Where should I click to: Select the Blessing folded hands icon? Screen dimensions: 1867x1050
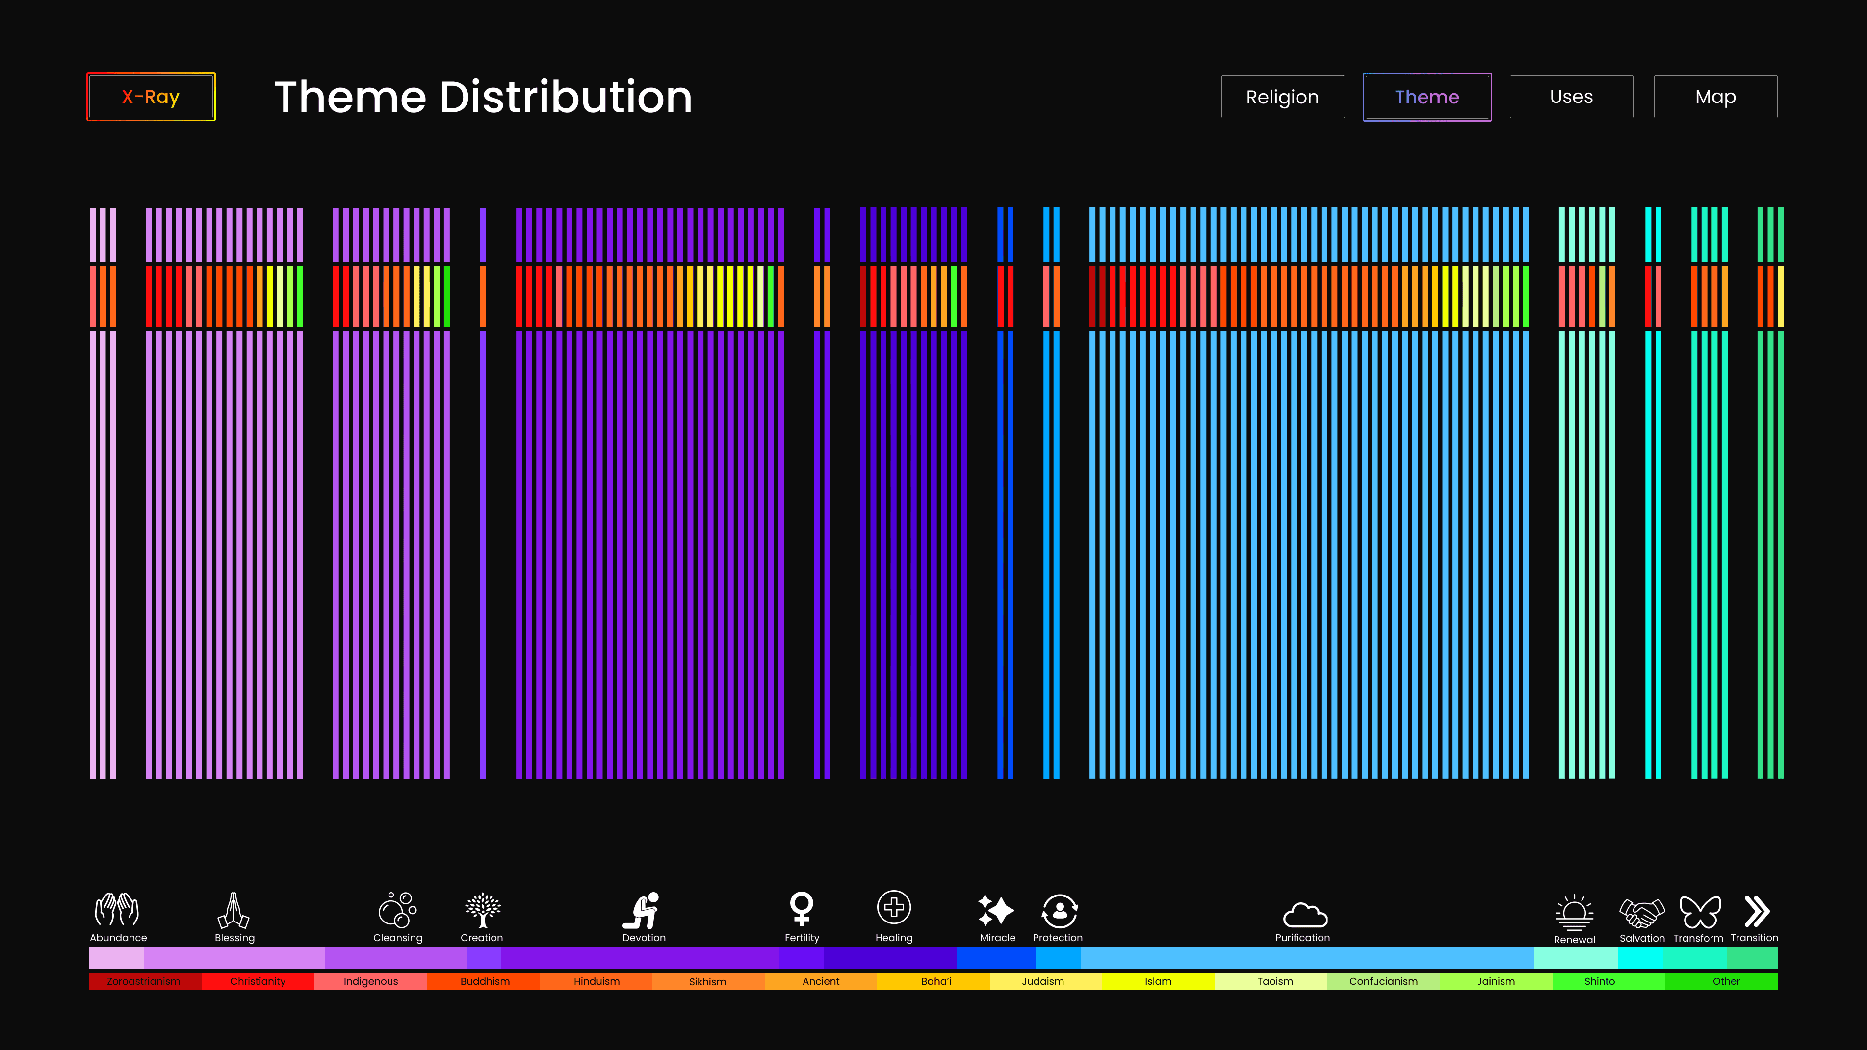(233, 910)
